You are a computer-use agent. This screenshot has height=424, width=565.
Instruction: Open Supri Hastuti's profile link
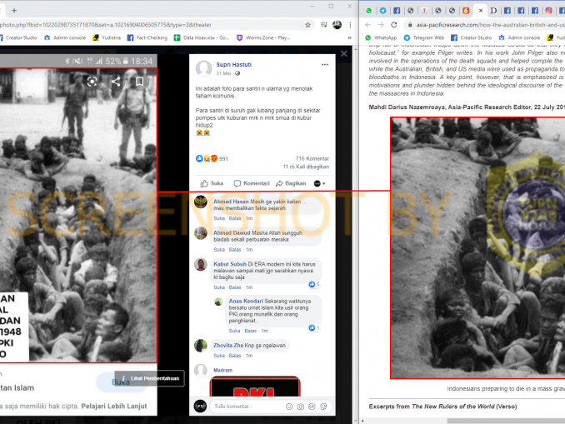tap(234, 64)
